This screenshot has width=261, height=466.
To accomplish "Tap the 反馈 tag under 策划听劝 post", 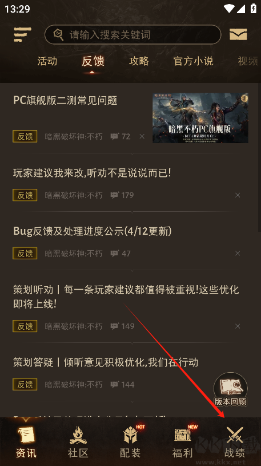I will [x=25, y=326].
